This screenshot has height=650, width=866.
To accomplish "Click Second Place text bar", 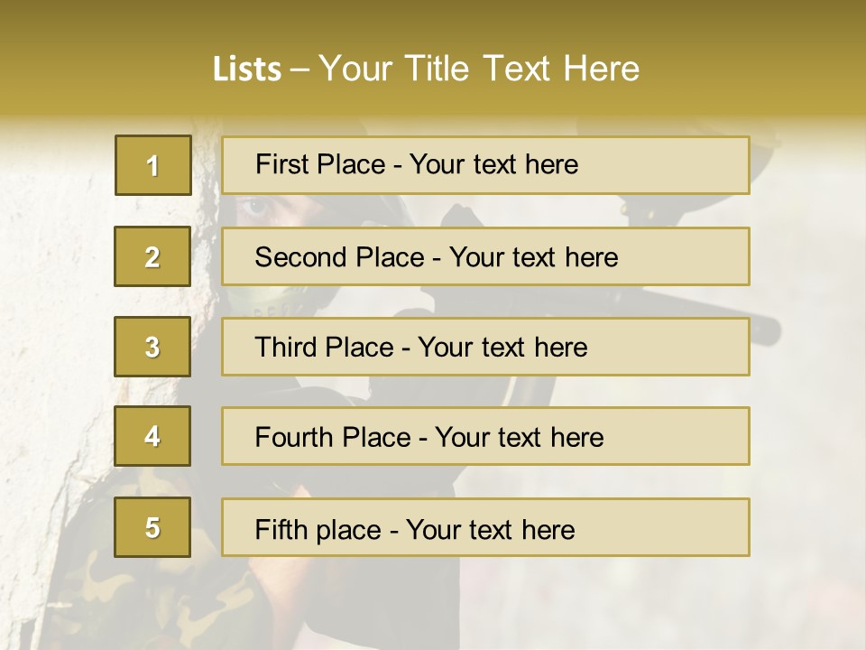I will click(x=485, y=256).
